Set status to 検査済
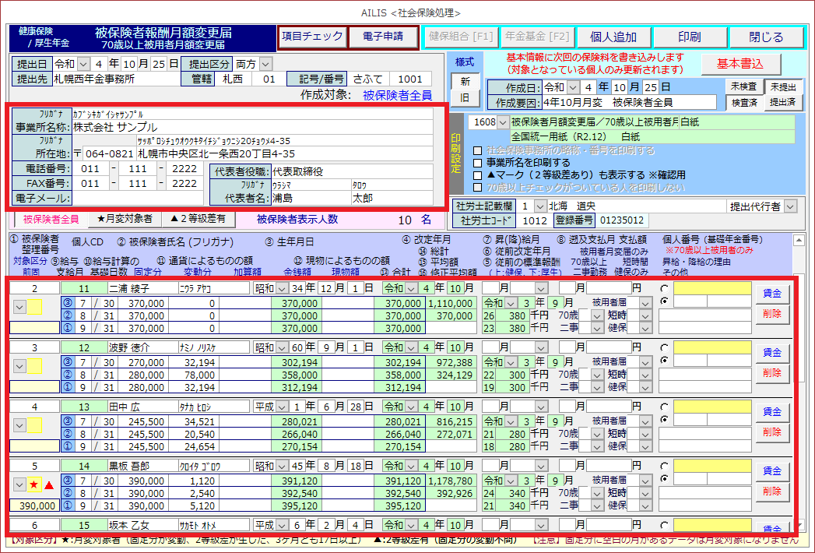Image resolution: width=815 pixels, height=553 pixels. [x=742, y=102]
